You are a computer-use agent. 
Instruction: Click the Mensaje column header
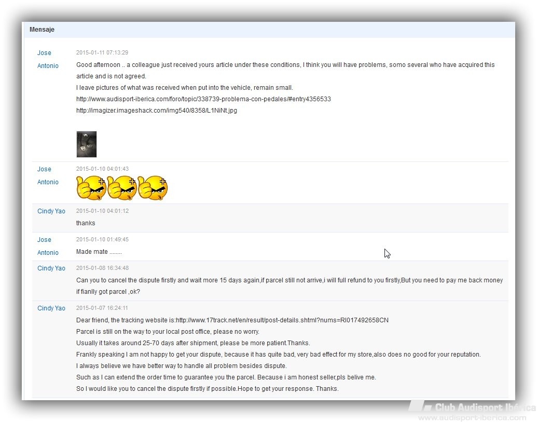pos(42,30)
